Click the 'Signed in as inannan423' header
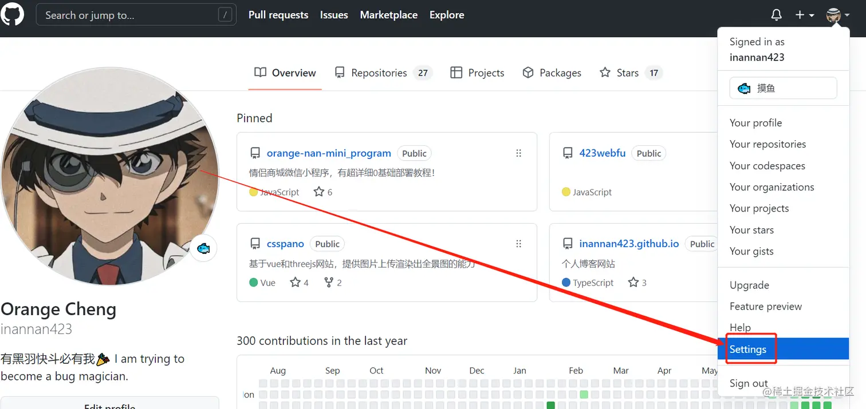 (x=757, y=49)
